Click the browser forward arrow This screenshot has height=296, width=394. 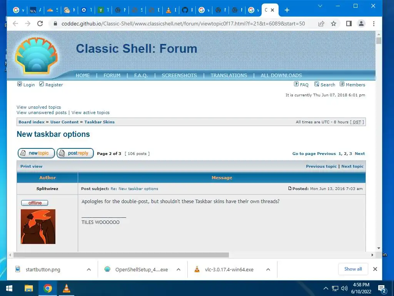[28, 24]
